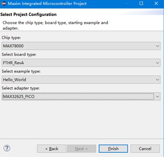Go back with the Back button
Viewport: 164px width, 157px height.
point(51,149)
